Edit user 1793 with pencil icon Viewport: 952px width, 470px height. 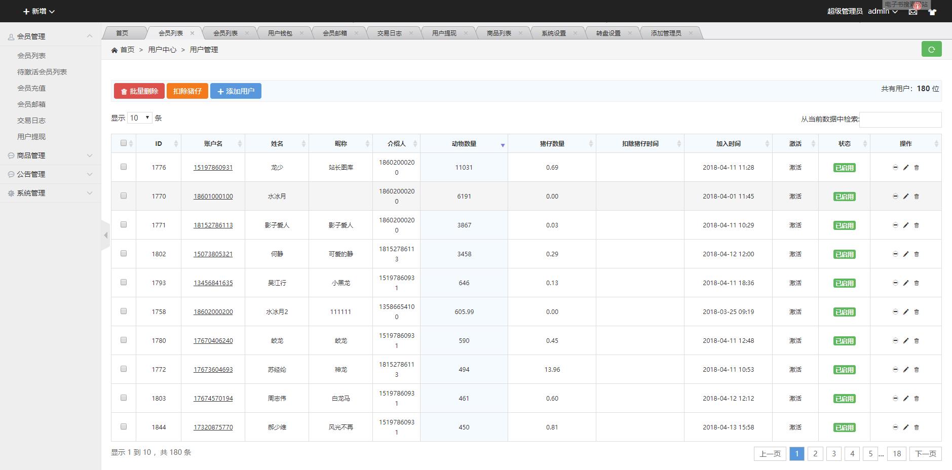(906, 283)
